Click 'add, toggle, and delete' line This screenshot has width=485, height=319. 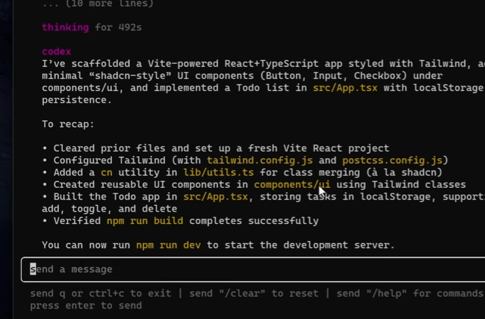coord(109,208)
